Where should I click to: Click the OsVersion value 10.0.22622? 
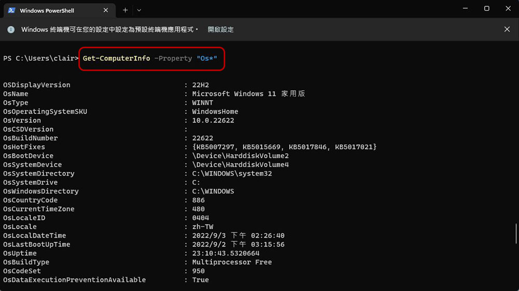point(213,120)
